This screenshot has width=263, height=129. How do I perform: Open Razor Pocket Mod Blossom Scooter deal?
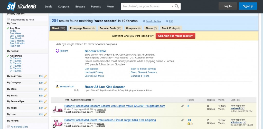[x=115, y=106]
